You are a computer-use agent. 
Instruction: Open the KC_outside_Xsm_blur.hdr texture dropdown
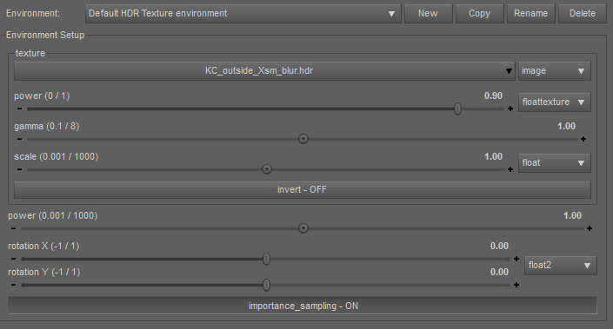tap(264, 70)
